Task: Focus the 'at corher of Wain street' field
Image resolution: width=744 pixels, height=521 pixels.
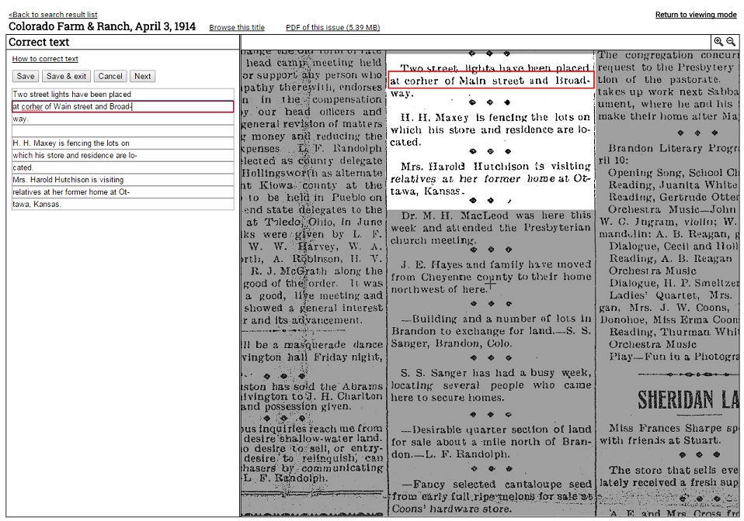Action: pos(123,107)
